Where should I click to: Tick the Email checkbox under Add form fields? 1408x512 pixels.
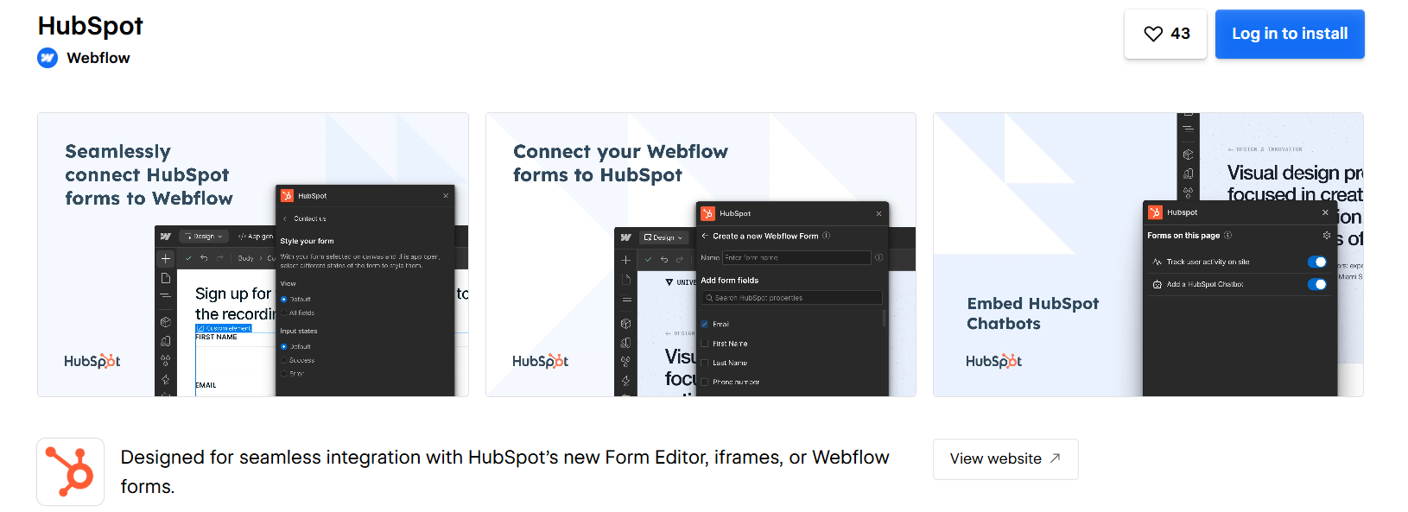705,325
